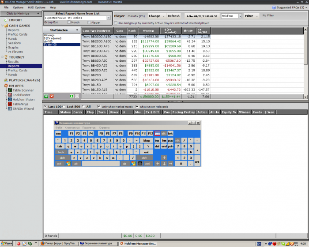Open the HUD Options menu
Image resolution: width=309 pixels, height=247 pixels.
(x=37, y=7)
